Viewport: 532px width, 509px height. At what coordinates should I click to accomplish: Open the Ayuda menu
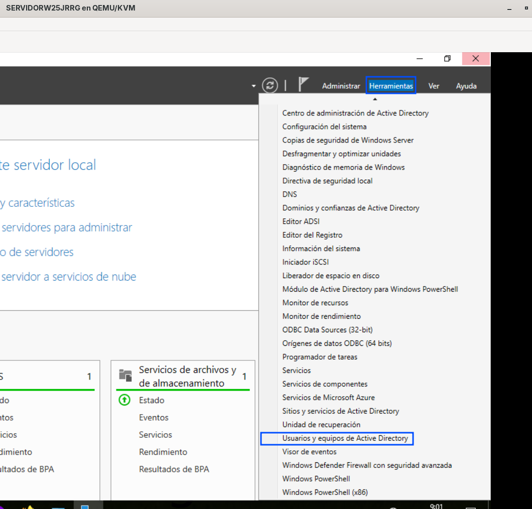click(466, 86)
